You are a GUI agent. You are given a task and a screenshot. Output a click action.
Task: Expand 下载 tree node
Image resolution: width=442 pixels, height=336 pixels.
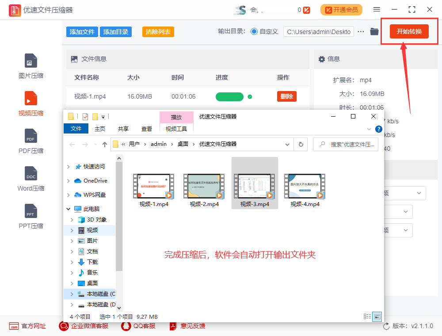[x=72, y=262]
